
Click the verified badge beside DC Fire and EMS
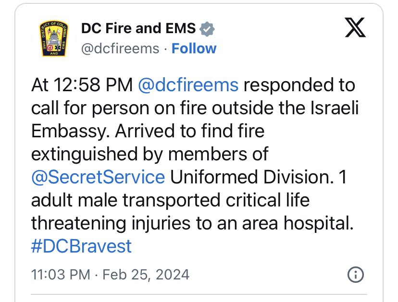[x=207, y=29]
